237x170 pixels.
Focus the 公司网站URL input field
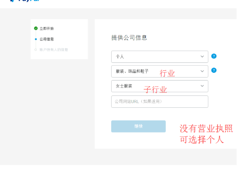(x=160, y=102)
